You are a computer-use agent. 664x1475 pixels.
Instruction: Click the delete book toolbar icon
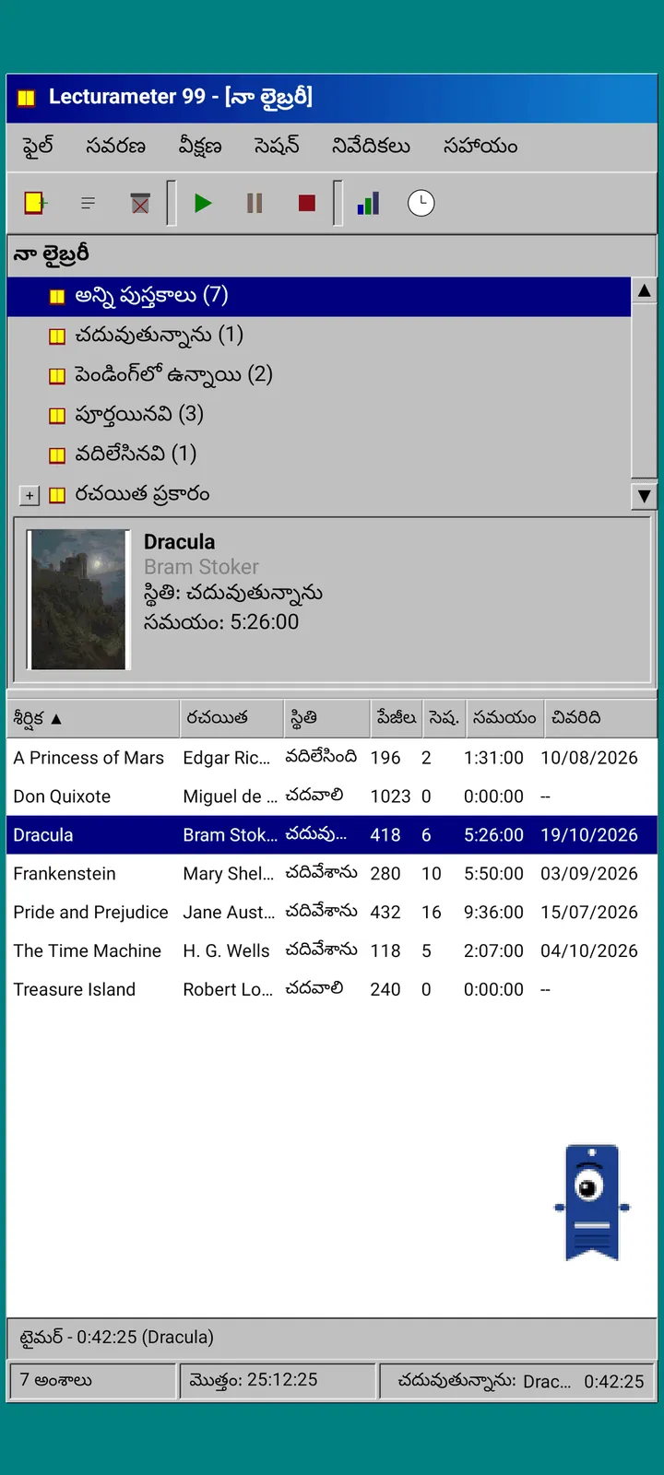140,203
